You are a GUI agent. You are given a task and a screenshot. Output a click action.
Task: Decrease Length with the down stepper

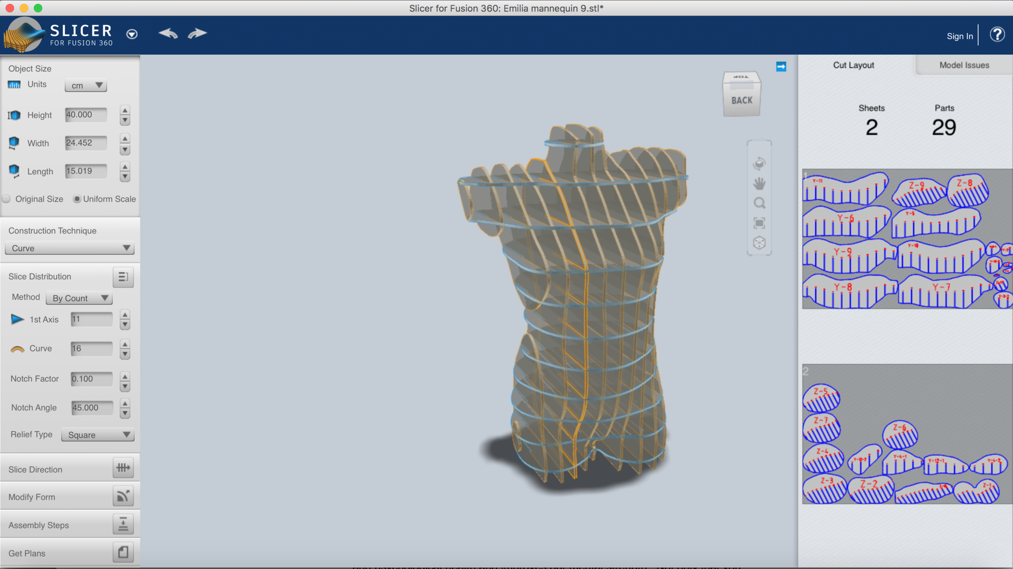click(125, 177)
